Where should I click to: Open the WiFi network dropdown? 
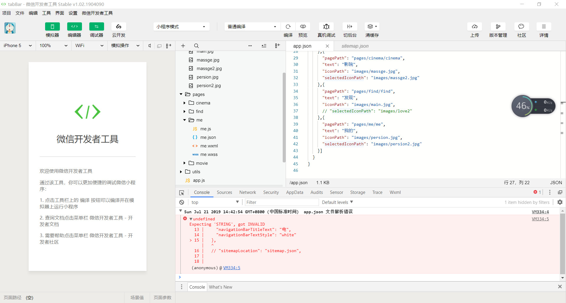click(x=89, y=46)
